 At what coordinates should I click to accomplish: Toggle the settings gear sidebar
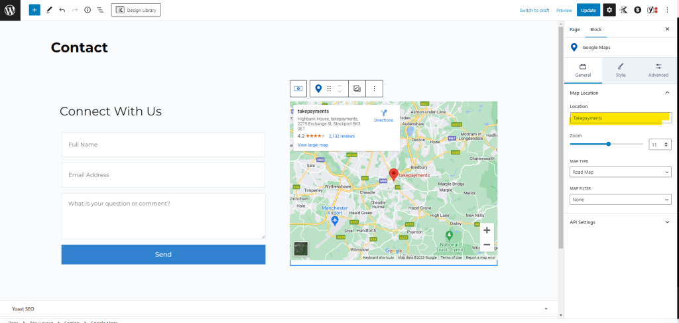pos(609,10)
